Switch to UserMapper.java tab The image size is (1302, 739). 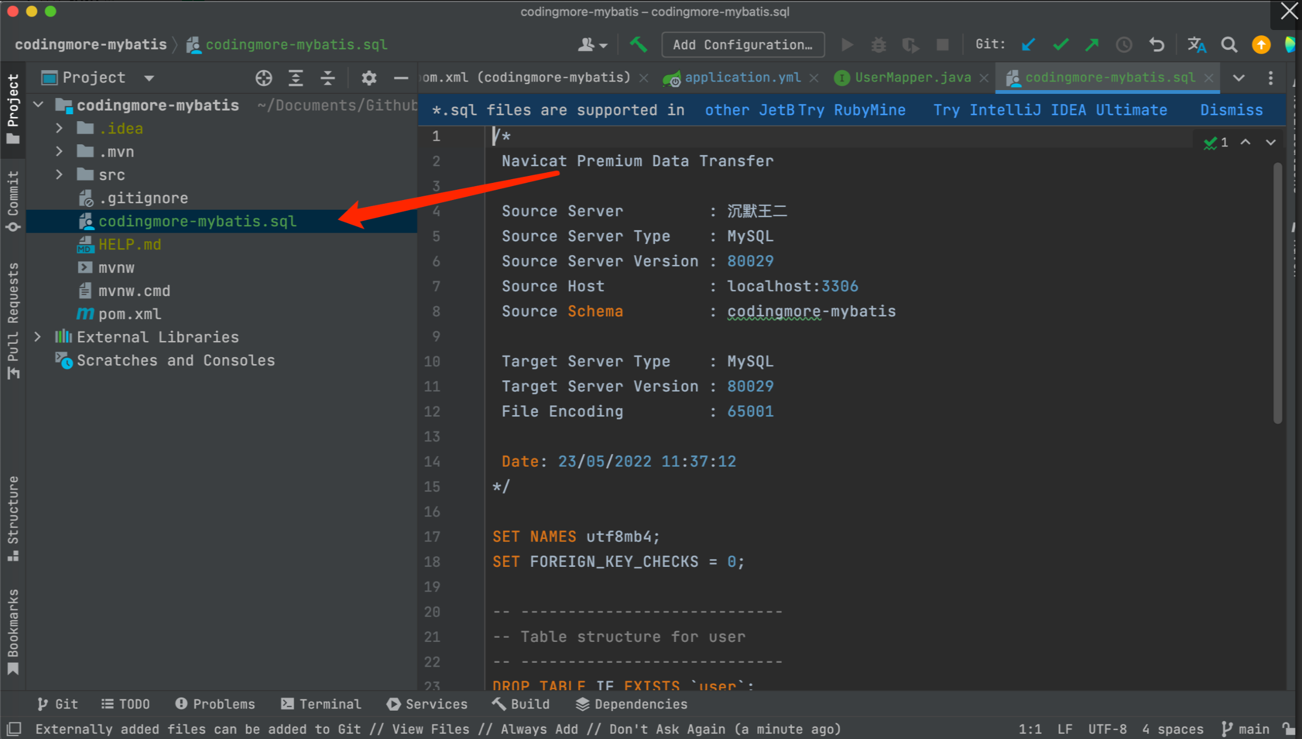coord(912,78)
